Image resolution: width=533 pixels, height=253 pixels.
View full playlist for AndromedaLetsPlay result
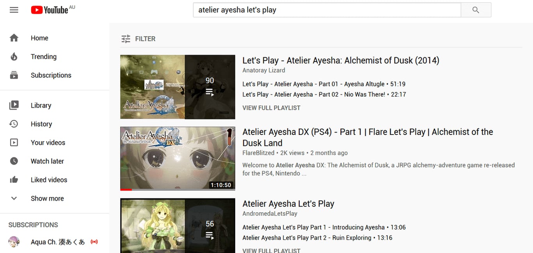pos(271,251)
